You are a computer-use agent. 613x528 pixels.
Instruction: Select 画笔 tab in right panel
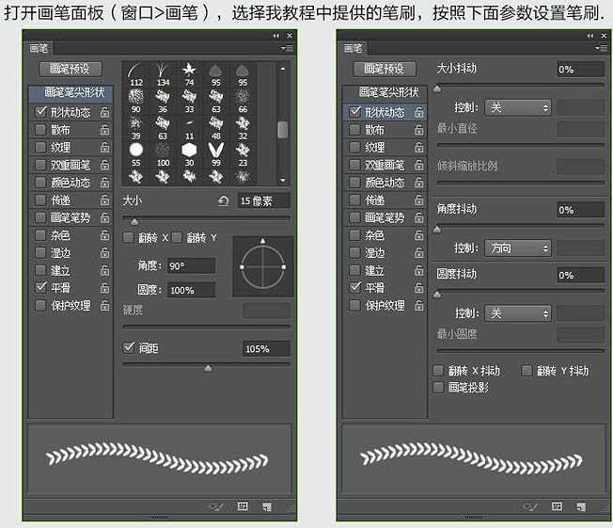[x=353, y=48]
